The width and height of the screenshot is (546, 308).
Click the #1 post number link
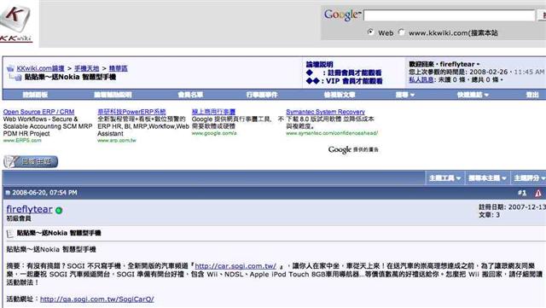pos(521,193)
